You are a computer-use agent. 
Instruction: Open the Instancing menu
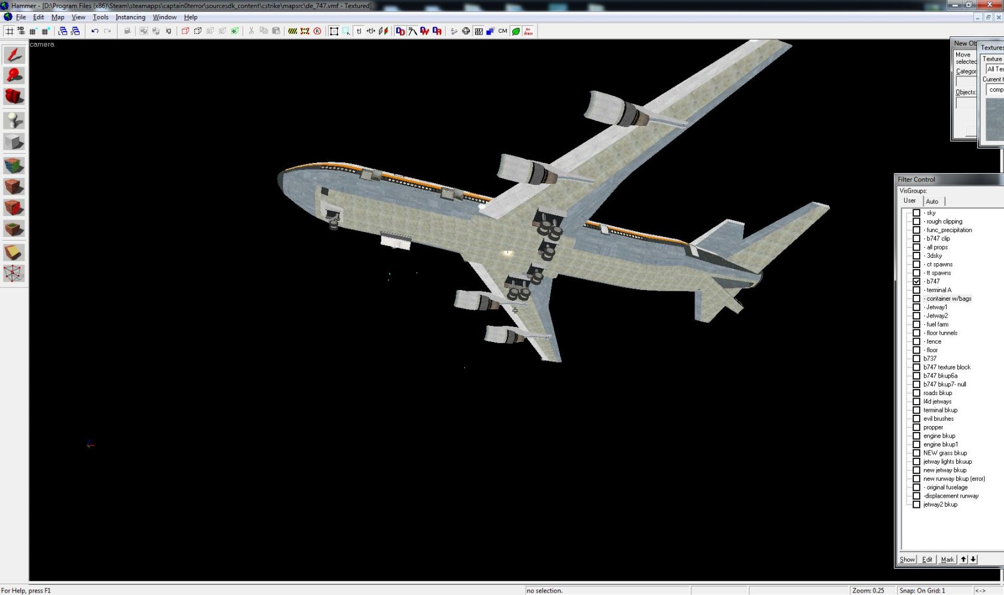[130, 17]
